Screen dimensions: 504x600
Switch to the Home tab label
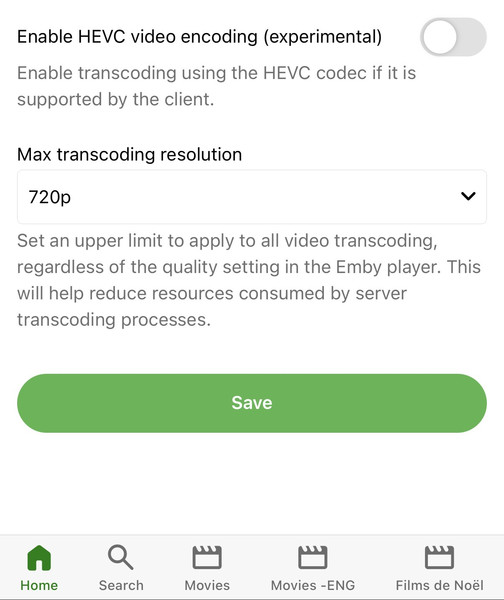pos(39,585)
